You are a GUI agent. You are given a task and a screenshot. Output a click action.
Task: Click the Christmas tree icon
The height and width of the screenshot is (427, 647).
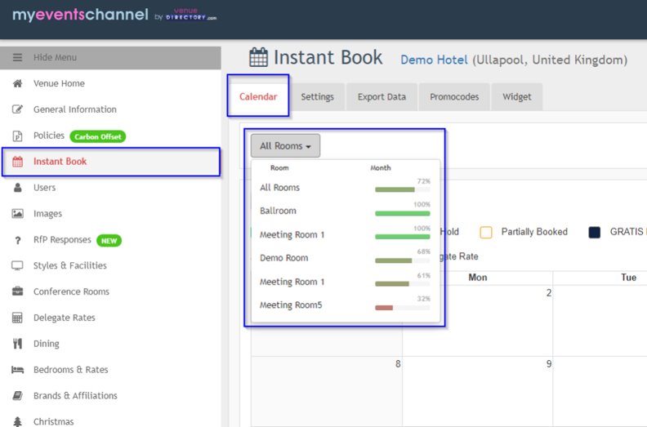click(x=17, y=421)
